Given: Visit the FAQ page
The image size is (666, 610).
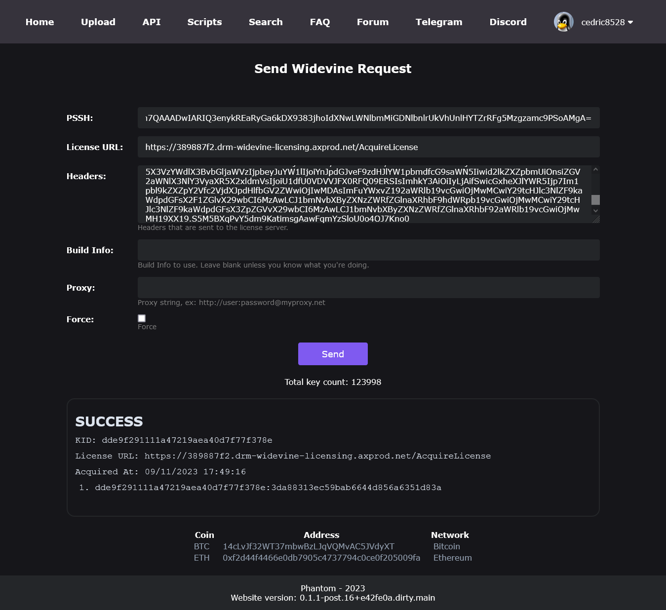Looking at the screenshot, I should [x=320, y=22].
